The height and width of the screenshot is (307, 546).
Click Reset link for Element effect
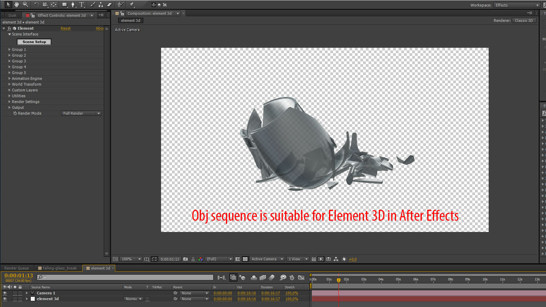[x=66, y=28]
